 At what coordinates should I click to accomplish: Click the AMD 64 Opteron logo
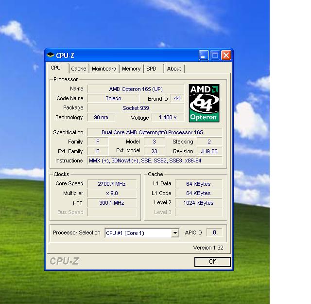pos(204,103)
